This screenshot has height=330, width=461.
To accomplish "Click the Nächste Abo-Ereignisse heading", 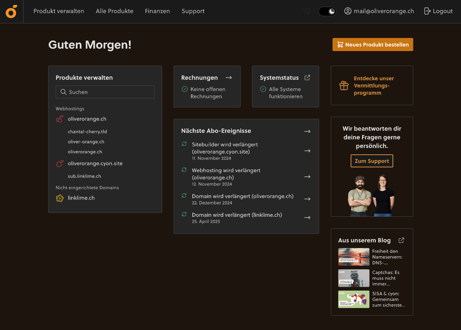I will click(x=216, y=131).
